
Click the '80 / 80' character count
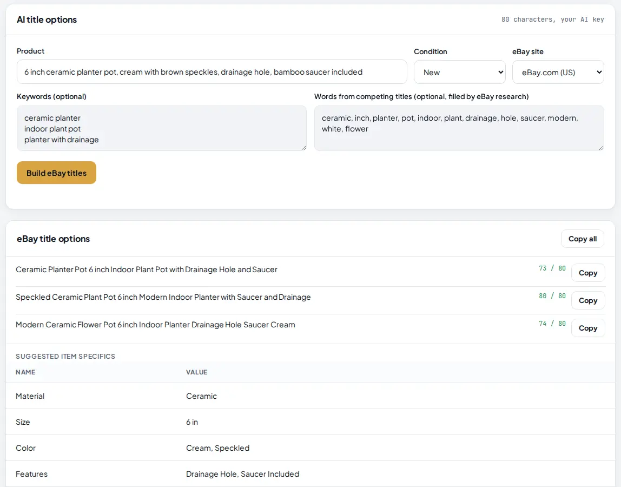click(552, 296)
